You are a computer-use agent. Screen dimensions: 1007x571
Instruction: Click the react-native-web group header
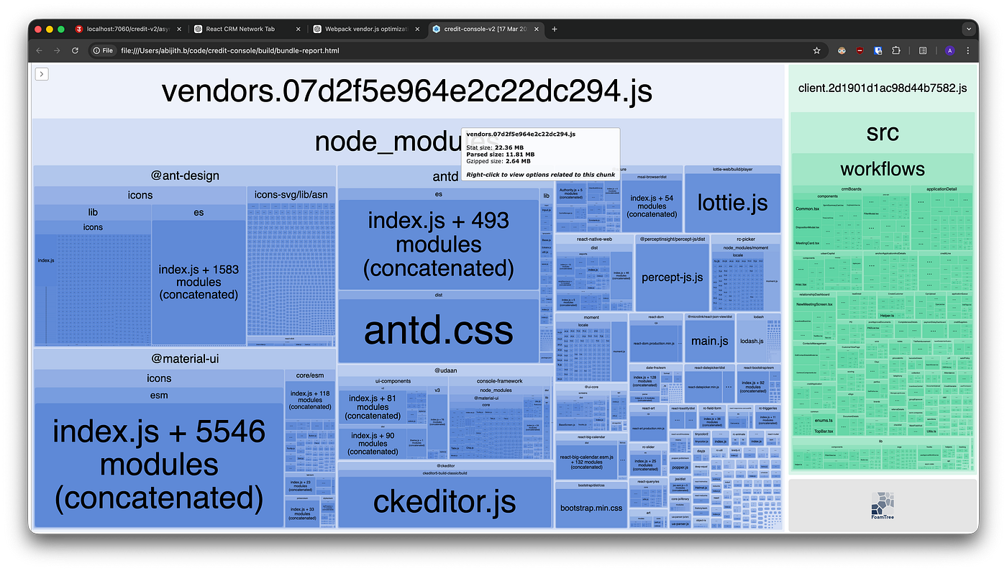pyautogui.click(x=594, y=239)
